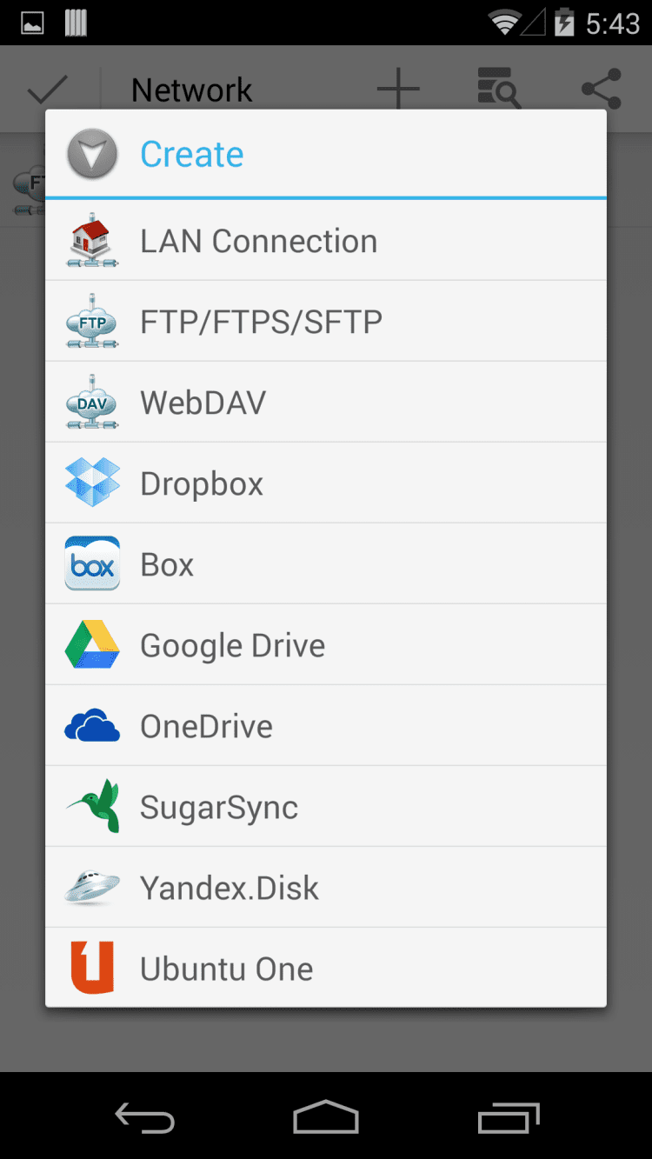Tap the SugarSync hummingbird icon
Image resolution: width=652 pixels, height=1159 pixels.
click(92, 806)
